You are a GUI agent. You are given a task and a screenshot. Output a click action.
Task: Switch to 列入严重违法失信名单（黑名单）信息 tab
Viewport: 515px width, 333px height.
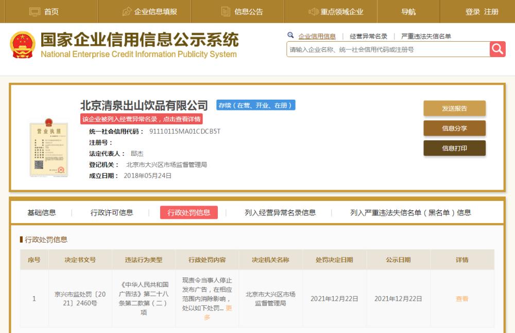point(410,213)
